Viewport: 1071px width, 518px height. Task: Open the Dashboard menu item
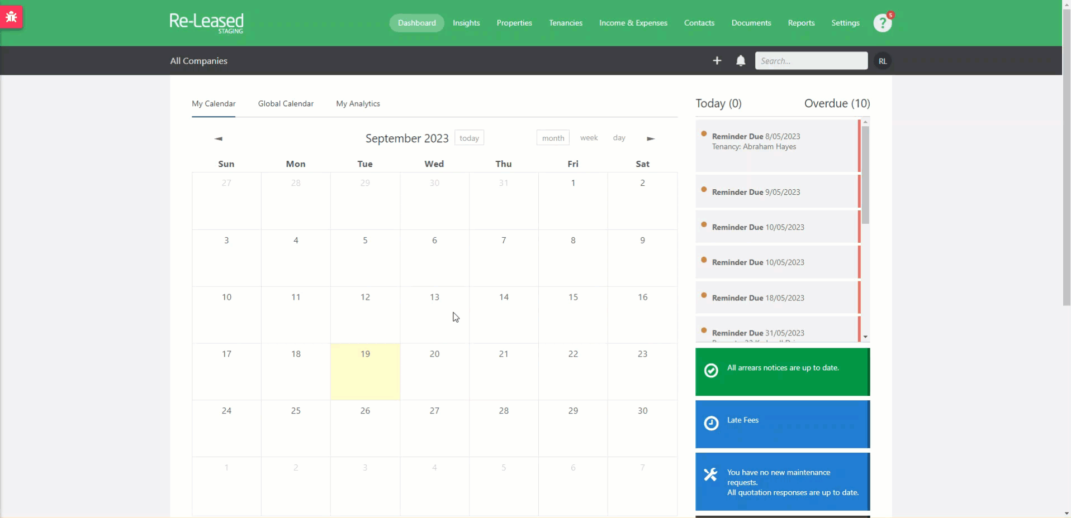click(416, 23)
